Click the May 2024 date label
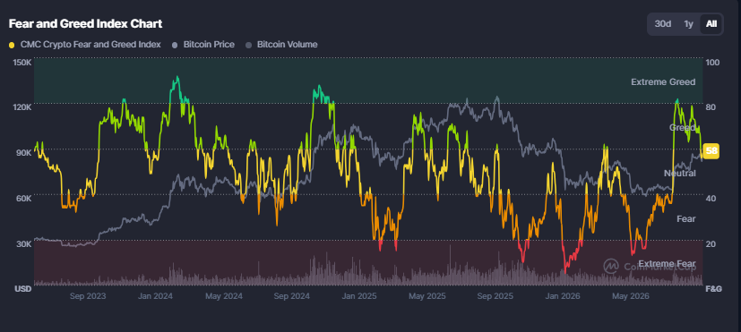This screenshot has width=741, height=332. pos(225,296)
